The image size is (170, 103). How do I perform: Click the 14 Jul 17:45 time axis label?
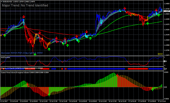pos(113,101)
